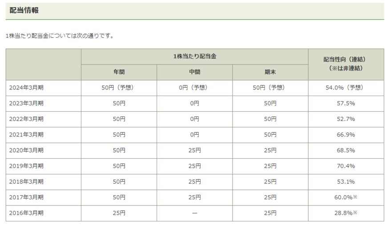This screenshot has width=387, height=225.
Task: Select the 2016年3月期 row label
Action: point(26,213)
